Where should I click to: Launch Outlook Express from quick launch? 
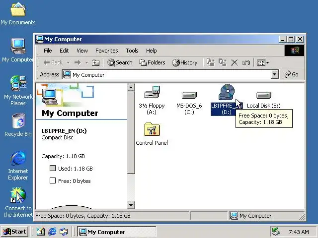pos(64,232)
